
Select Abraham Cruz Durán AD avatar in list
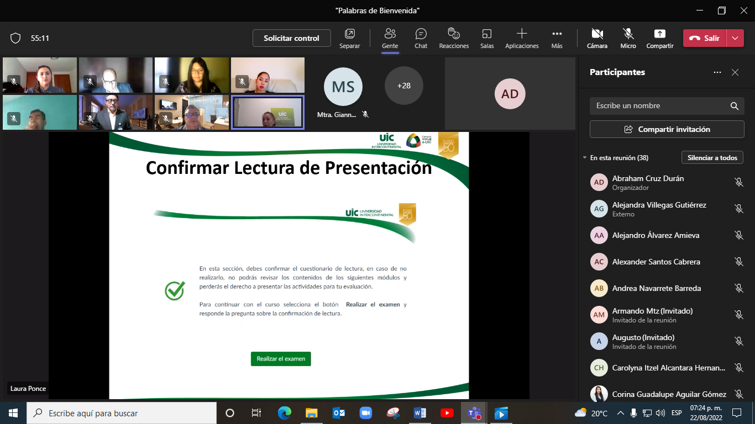click(x=599, y=182)
